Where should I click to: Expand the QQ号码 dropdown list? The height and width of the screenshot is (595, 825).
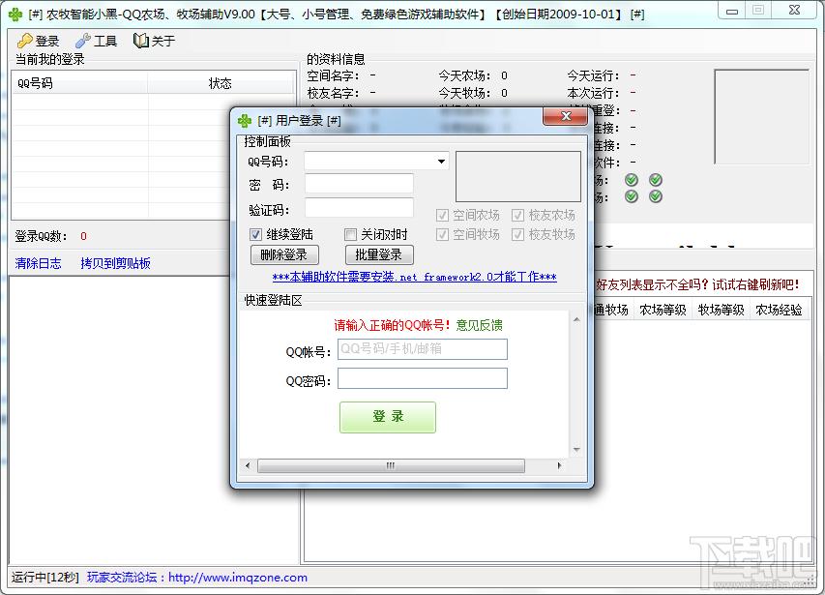point(441,162)
